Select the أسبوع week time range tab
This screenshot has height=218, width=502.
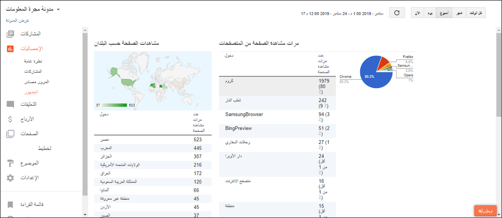tap(444, 13)
